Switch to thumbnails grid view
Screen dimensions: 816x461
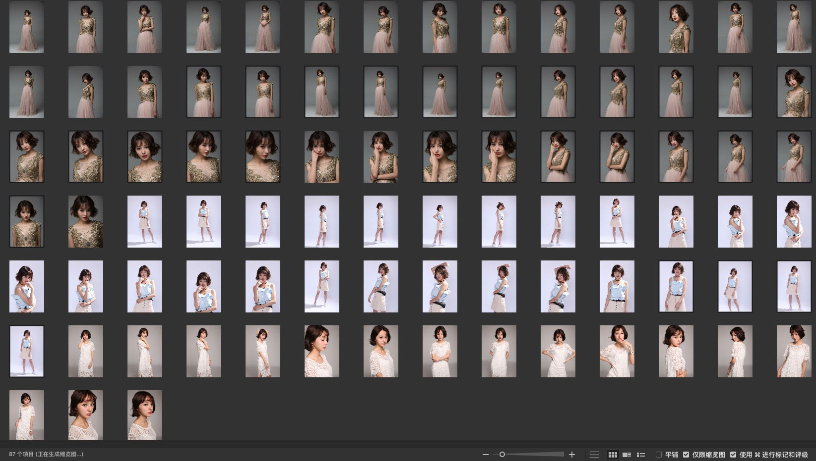[613, 455]
